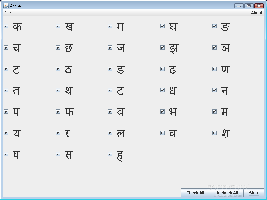
Task: Toggle the ह letter checkbox
Action: coord(110,154)
